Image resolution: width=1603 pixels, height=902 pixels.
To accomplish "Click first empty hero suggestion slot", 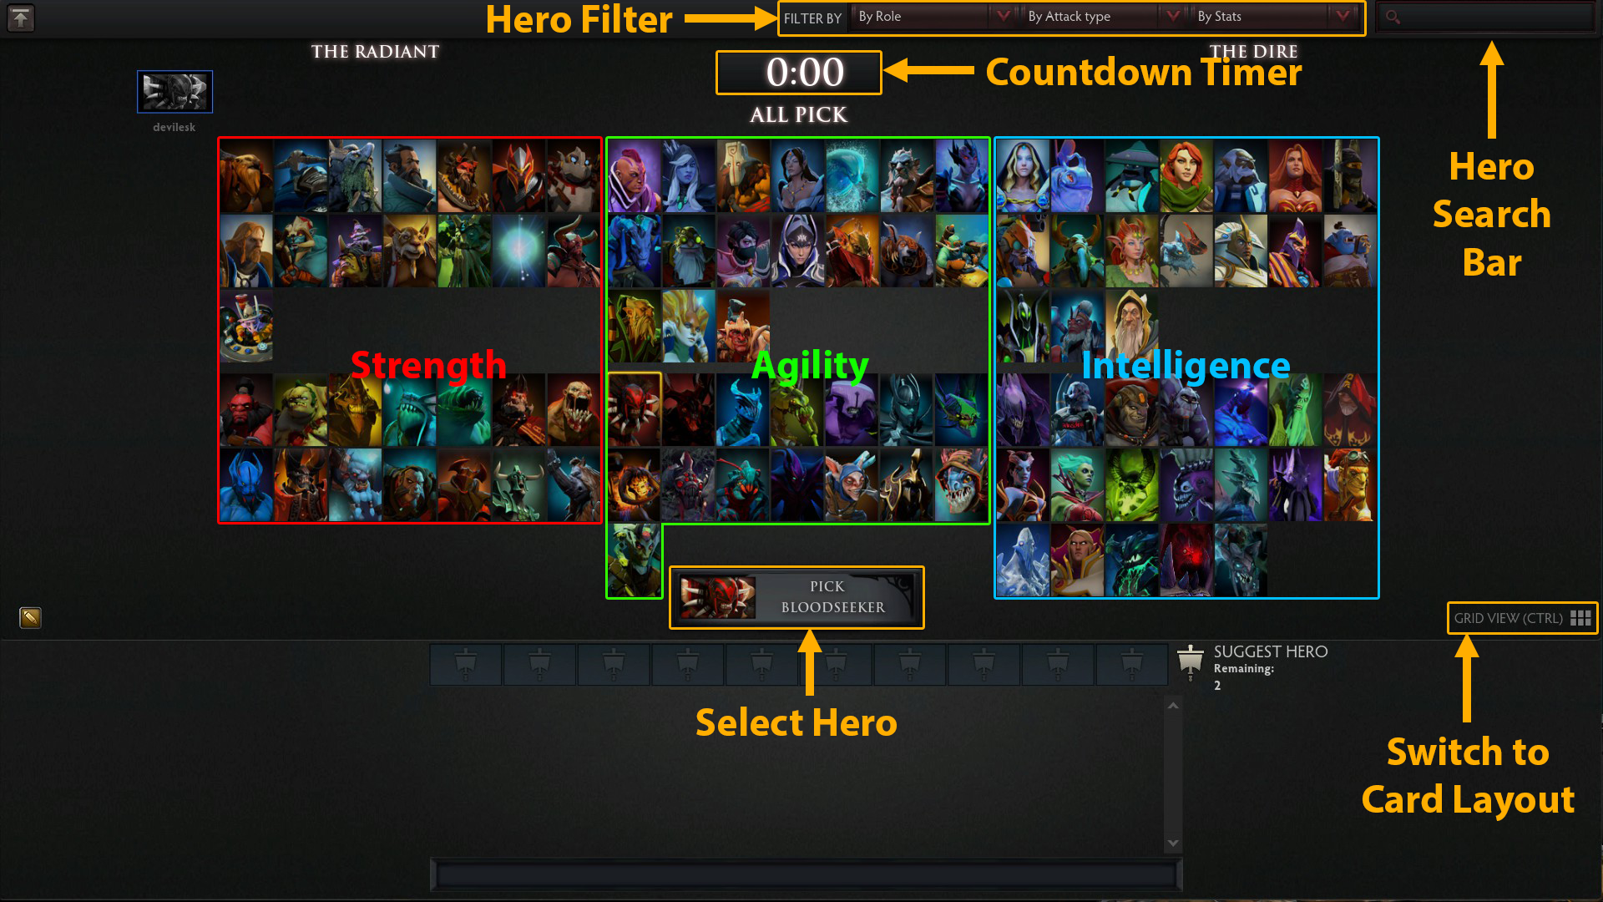I will 466,665.
